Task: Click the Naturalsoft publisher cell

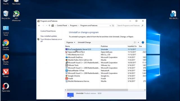Action: click(105, 70)
